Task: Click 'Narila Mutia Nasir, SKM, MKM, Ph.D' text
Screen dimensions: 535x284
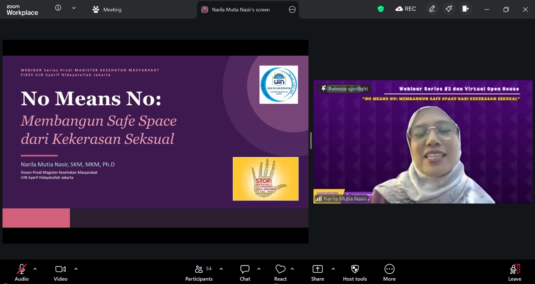Action: click(x=68, y=164)
